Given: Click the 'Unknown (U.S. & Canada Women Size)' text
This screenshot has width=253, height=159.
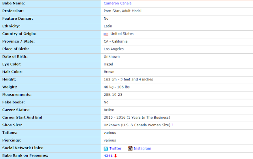Looking at the screenshot, I should [x=137, y=125].
